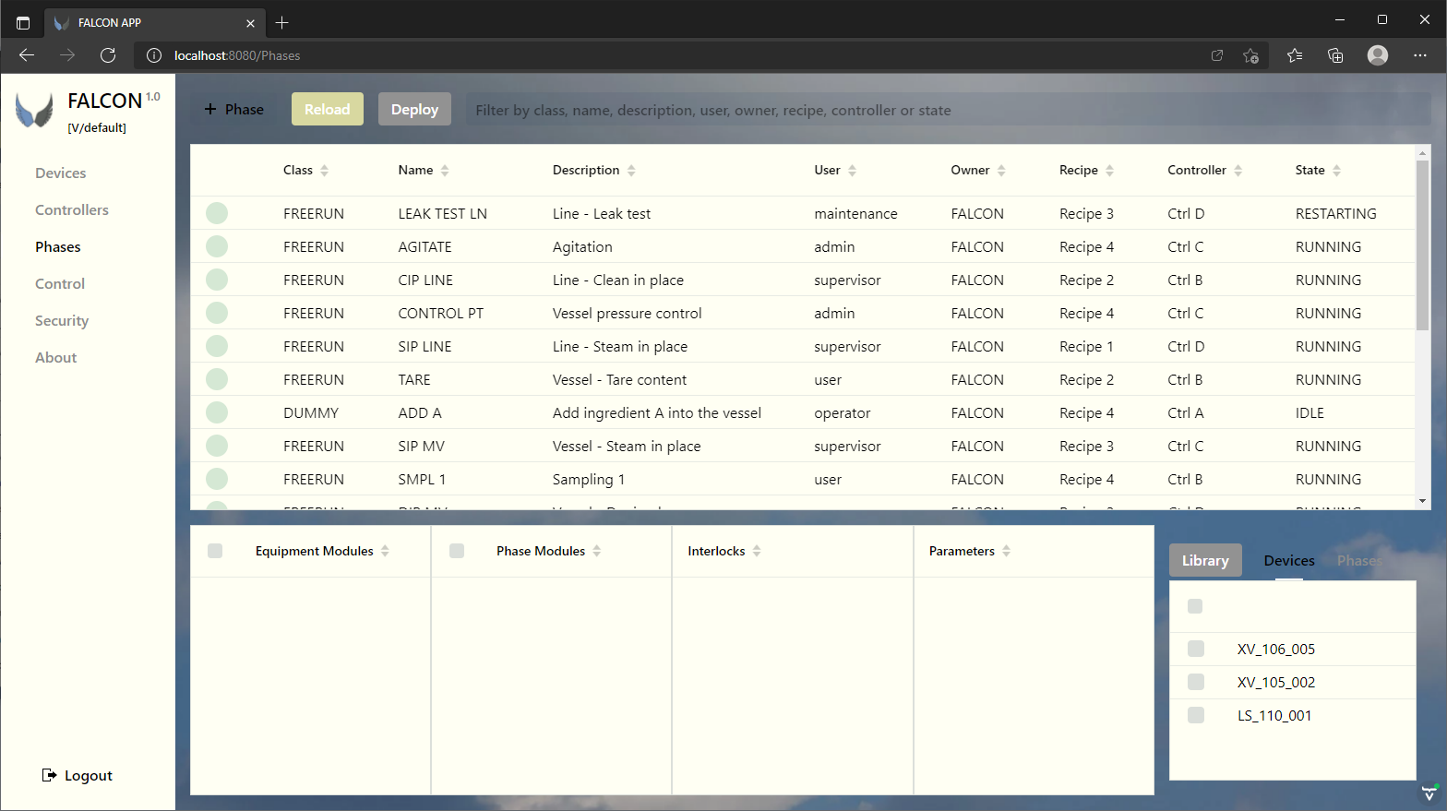The image size is (1447, 811).
Task: Click status circle of CIP LINE row
Action: [217, 280]
